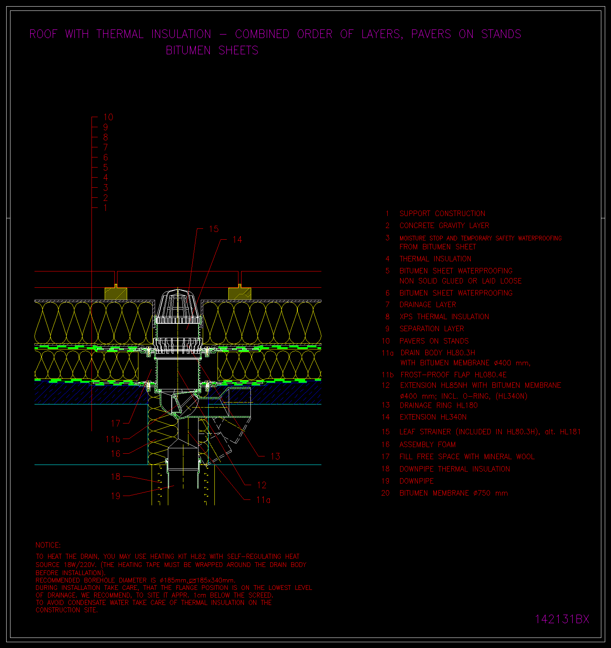Image resolution: width=611 pixels, height=648 pixels.
Task: Click 'WITH BITUMEN MEMBRANE ø400 mm,' line
Action: pos(466,363)
